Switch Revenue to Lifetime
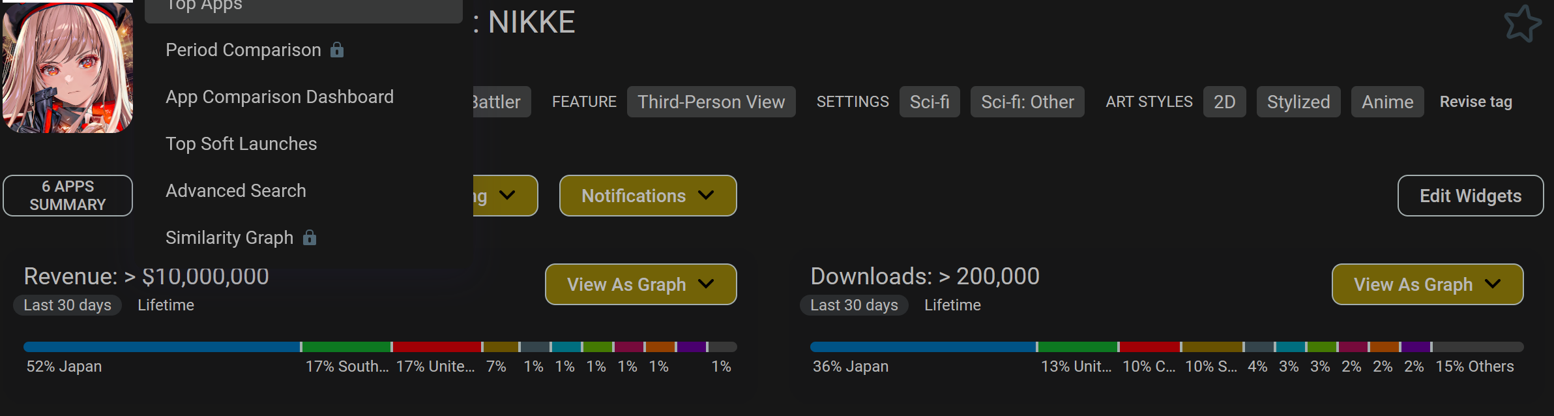The height and width of the screenshot is (416, 1554). pos(166,305)
